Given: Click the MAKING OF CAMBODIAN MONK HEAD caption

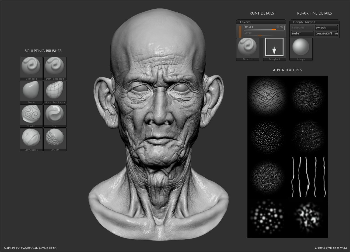Looking at the screenshot, I should point(30,248).
